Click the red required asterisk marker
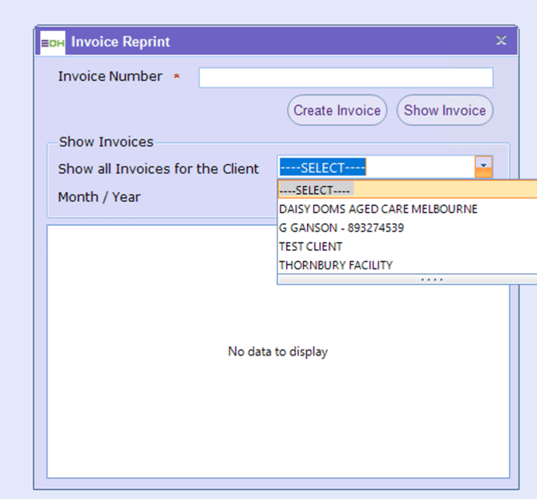The height and width of the screenshot is (499, 537). coord(176,78)
